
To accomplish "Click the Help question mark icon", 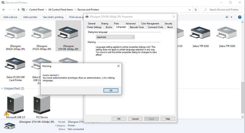I will (239, 17).
